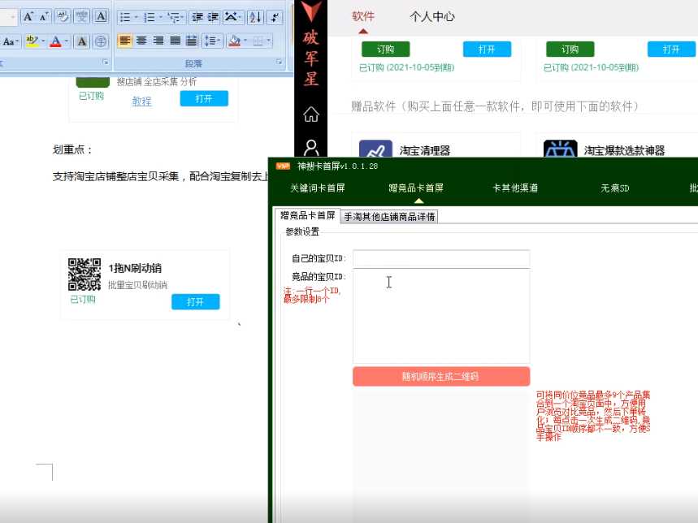Open the font color dropdown arrow in Word
This screenshot has height=523, width=698.
pyautogui.click(x=67, y=41)
